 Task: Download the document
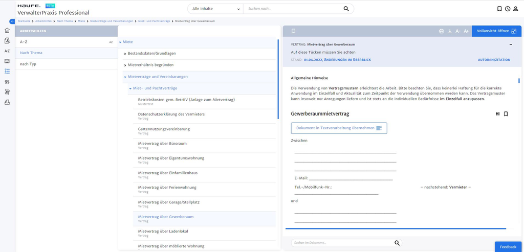450,31
